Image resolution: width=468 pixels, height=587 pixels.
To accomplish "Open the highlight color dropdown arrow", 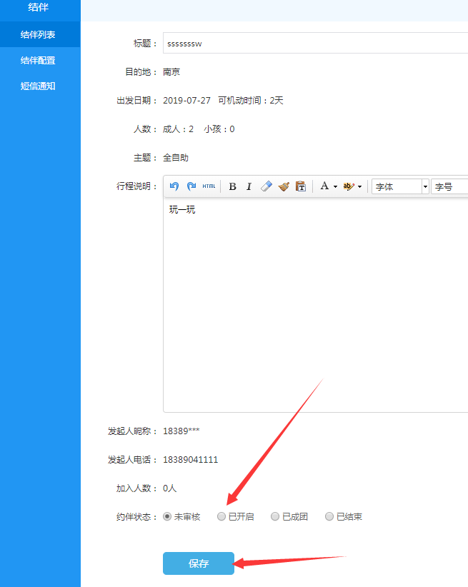I will click(x=359, y=187).
